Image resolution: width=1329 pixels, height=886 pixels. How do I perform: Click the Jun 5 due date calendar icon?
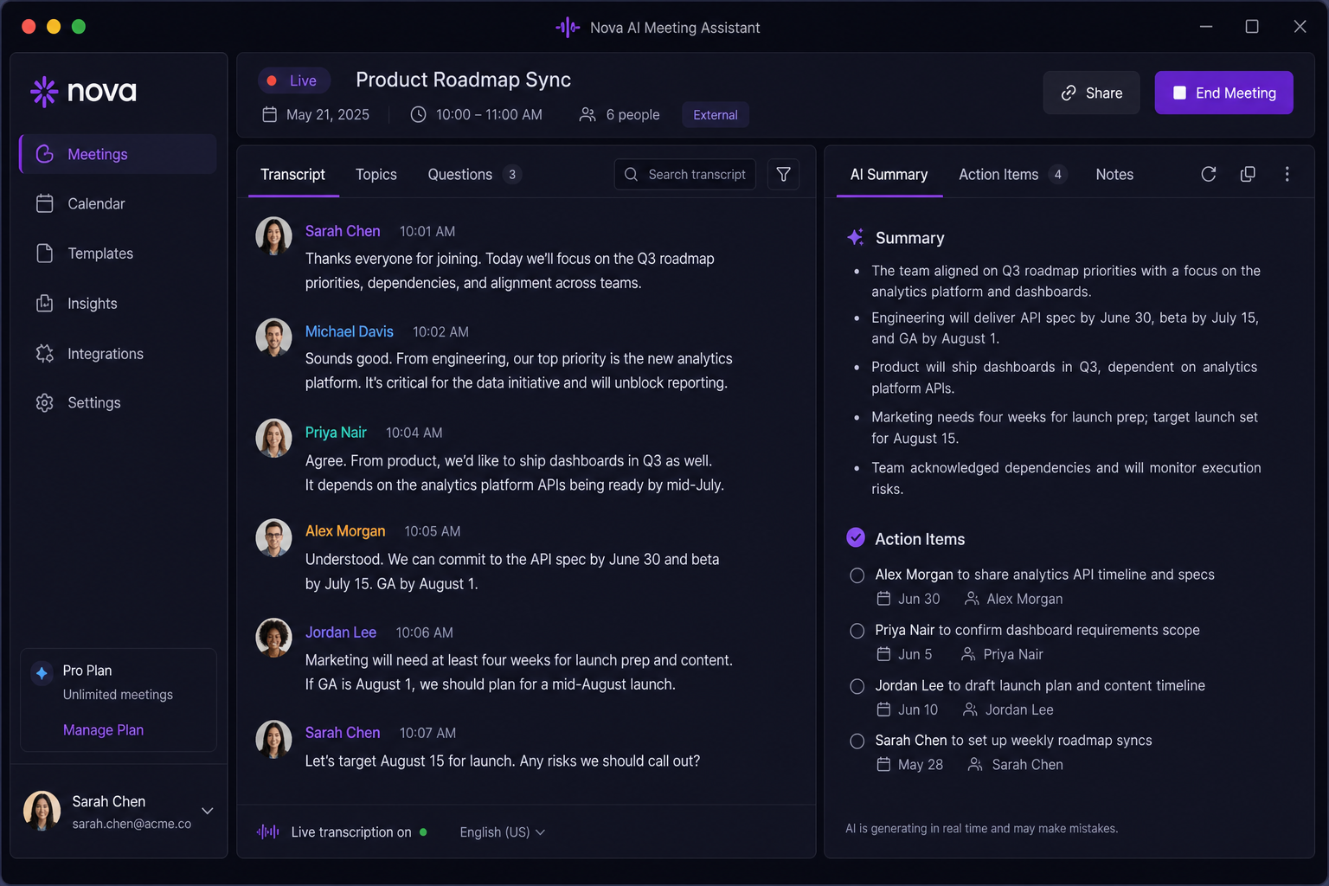(883, 654)
